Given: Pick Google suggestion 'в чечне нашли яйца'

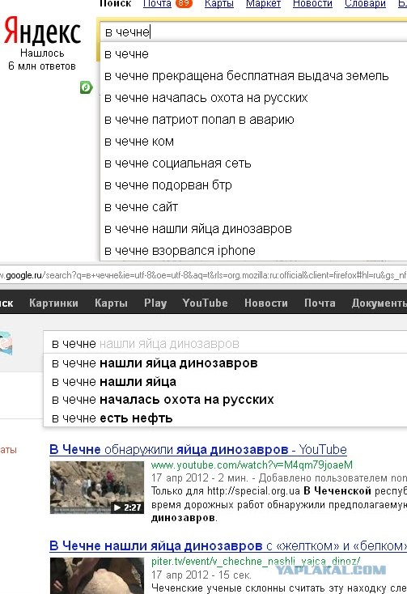Looking at the screenshot, I should 225,381.
